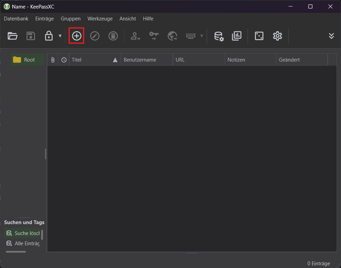Open the database reports icon
Screen dimensions: 341x268
[x=237, y=36]
